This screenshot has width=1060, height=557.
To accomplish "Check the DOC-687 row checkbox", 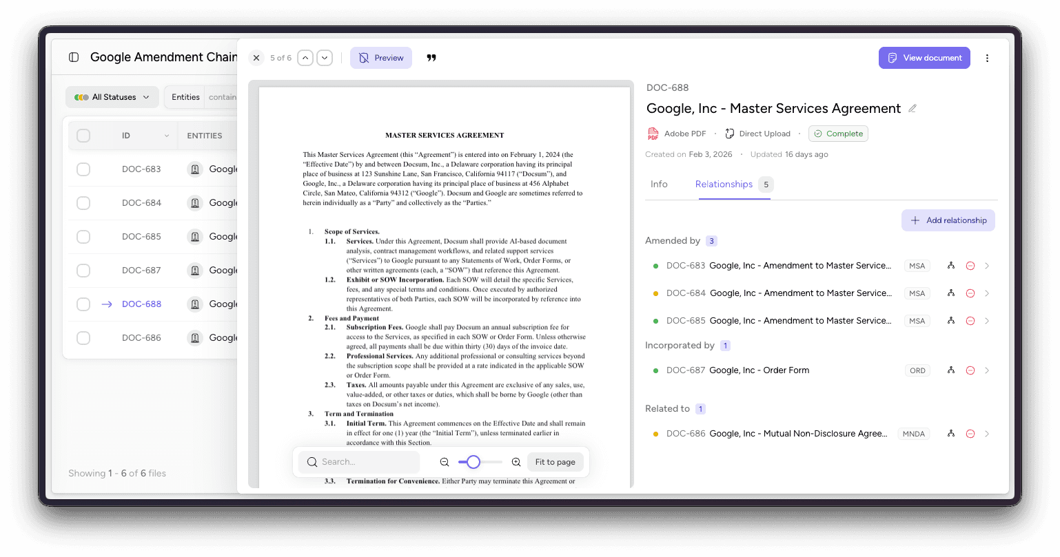I will (x=83, y=271).
